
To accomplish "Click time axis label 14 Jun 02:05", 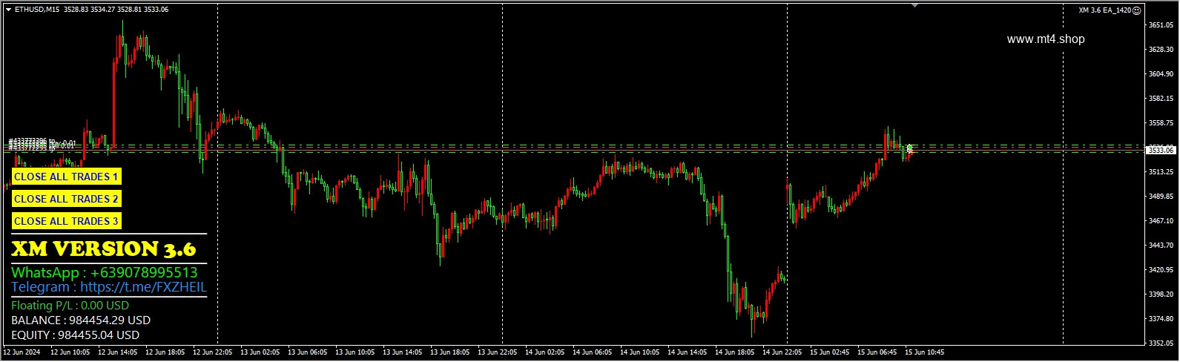I will click(544, 353).
